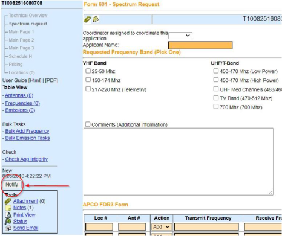The height and width of the screenshot is (236, 282).
Task: Click the Print View magnifier page icon
Action: pyautogui.click(x=8, y=215)
